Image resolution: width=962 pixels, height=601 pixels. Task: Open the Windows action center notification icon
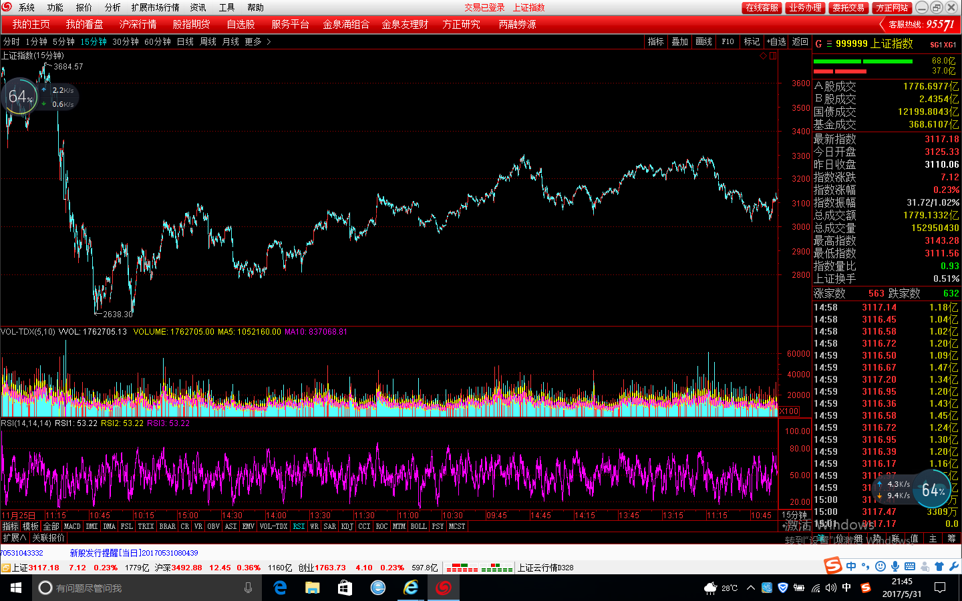click(940, 588)
